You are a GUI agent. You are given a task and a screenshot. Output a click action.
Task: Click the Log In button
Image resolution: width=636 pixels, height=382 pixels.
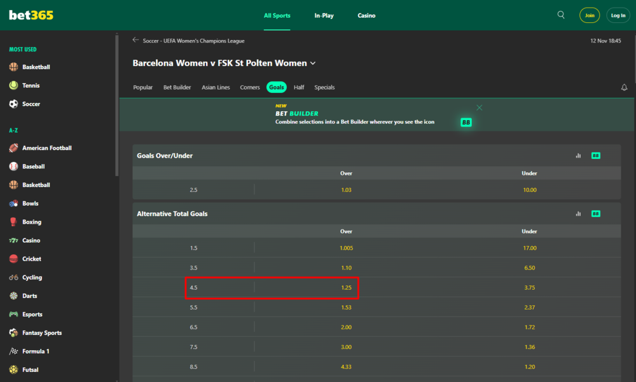(x=618, y=15)
